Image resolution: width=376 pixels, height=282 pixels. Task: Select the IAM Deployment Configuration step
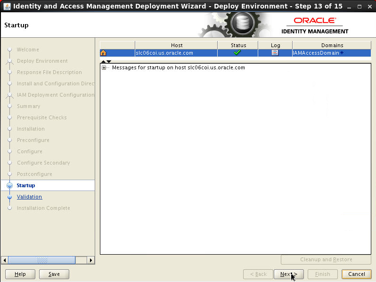[56, 95]
